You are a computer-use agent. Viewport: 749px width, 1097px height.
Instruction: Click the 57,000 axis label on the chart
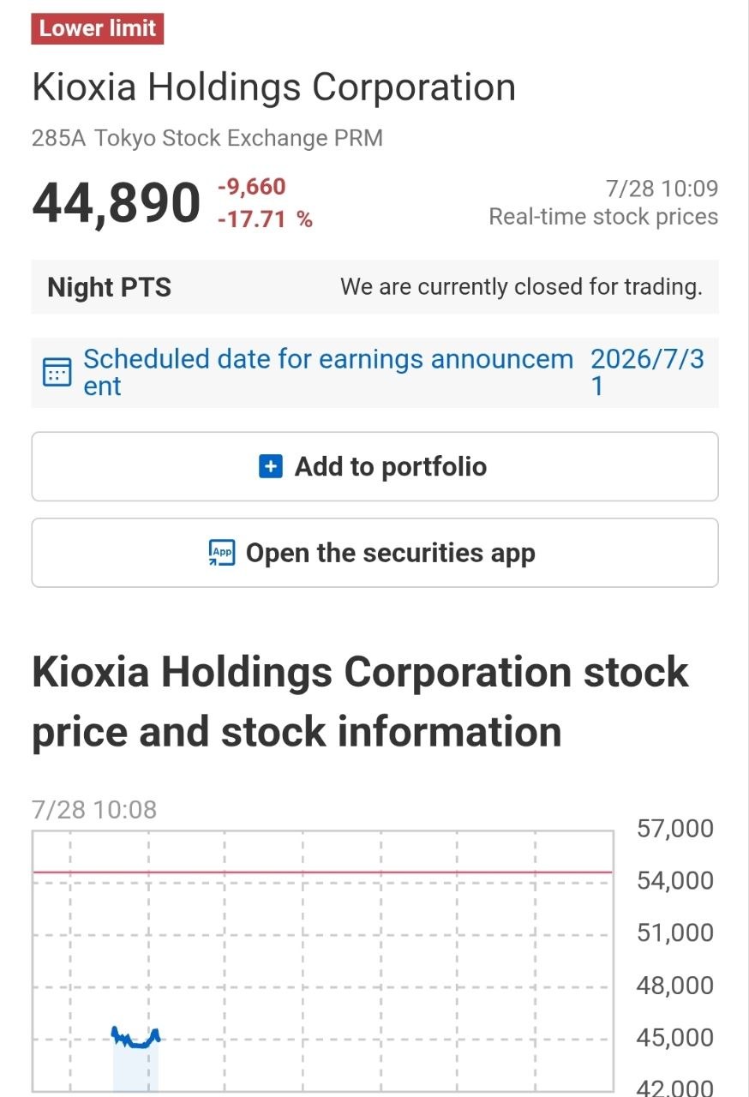pyautogui.click(x=675, y=829)
